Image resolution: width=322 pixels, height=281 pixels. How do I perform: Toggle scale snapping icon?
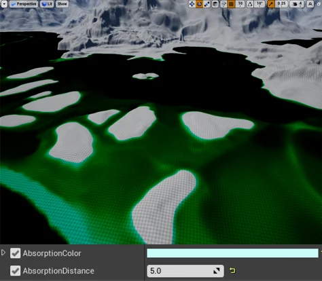tap(271, 4)
